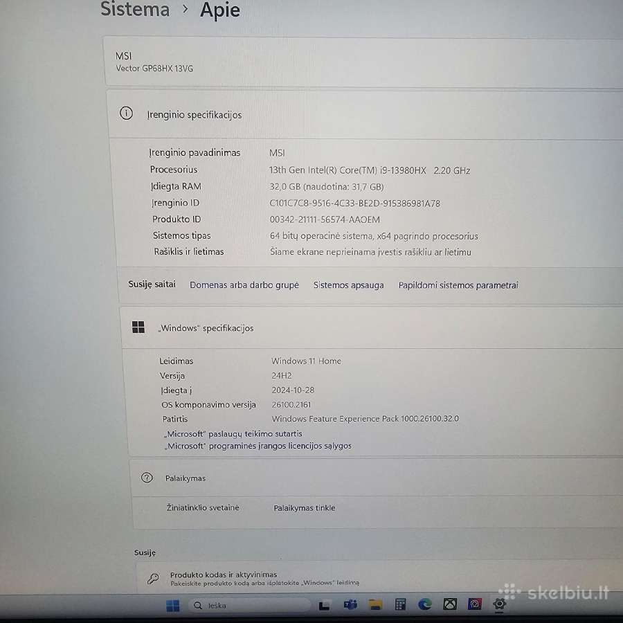623x623 pixels.
Task: Open Palaikymas tinkle support link
Action: (305, 508)
